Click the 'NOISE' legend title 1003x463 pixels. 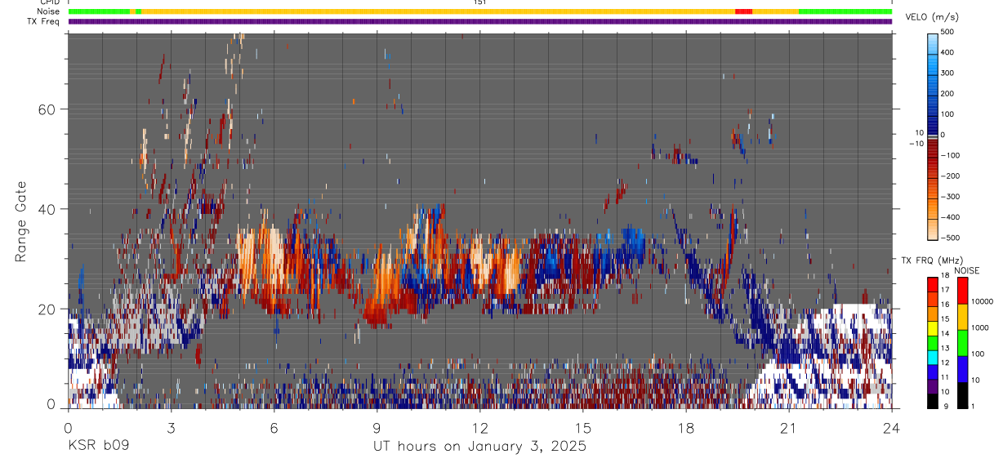(x=966, y=270)
